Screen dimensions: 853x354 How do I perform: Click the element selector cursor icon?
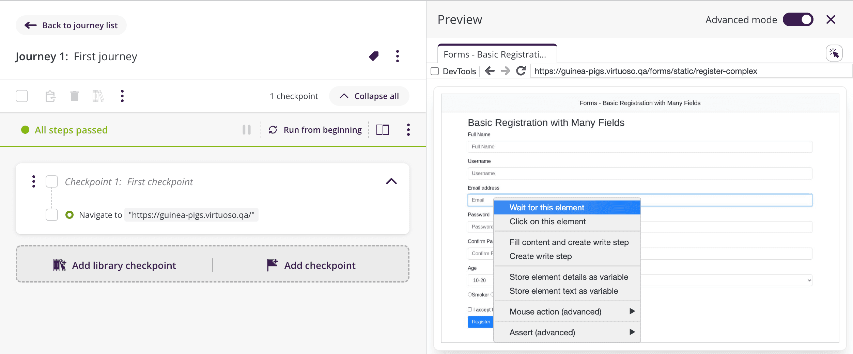coord(834,53)
